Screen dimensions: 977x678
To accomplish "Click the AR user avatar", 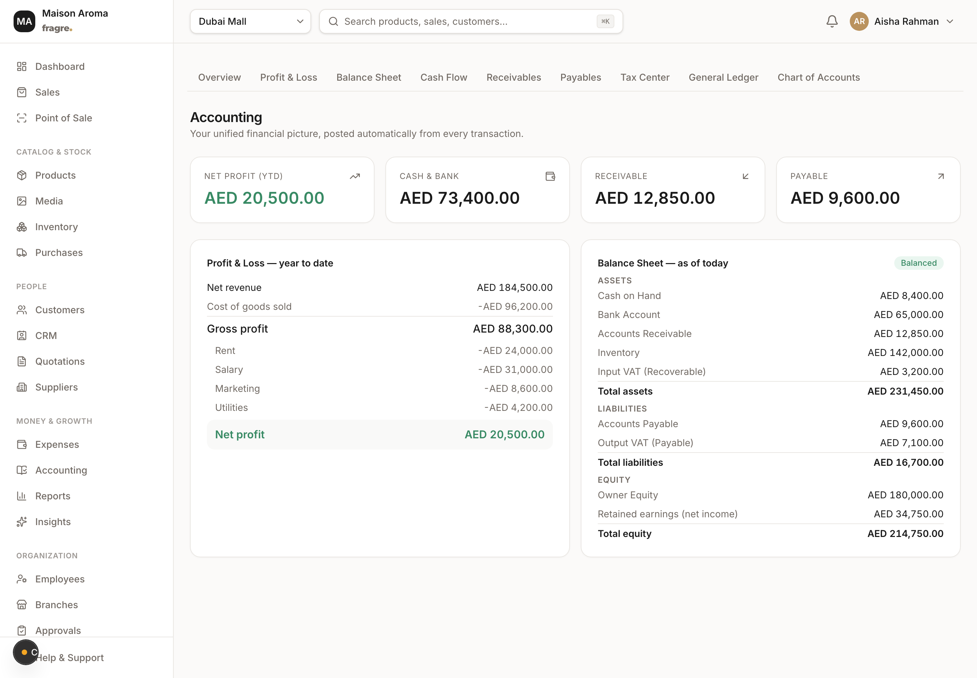I will (x=859, y=21).
